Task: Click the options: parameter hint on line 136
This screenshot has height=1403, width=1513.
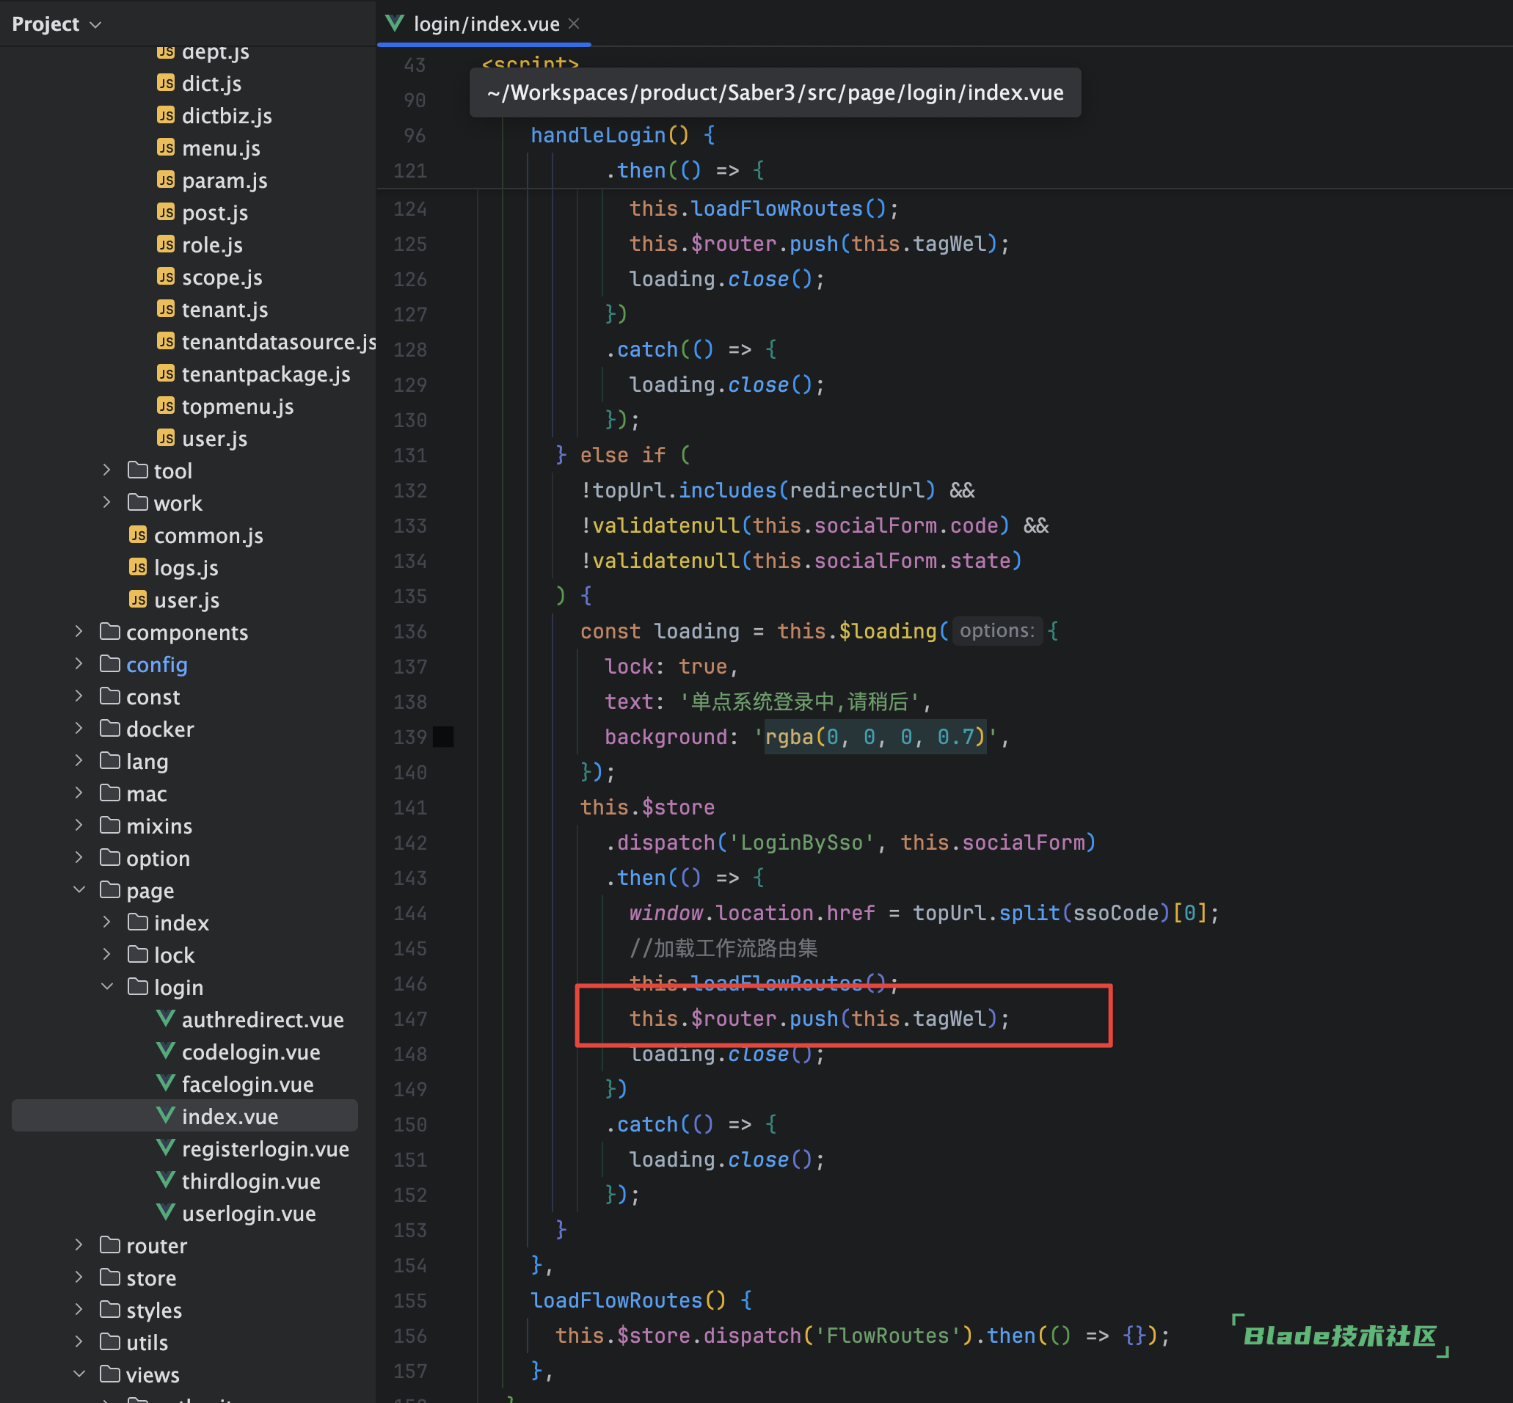Action: point(996,631)
